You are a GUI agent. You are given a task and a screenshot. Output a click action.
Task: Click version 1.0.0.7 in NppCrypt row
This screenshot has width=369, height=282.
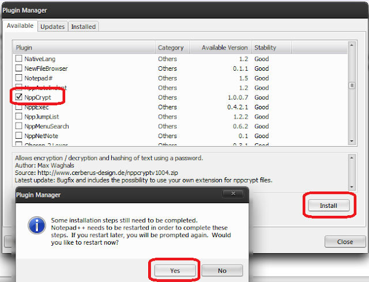click(238, 97)
